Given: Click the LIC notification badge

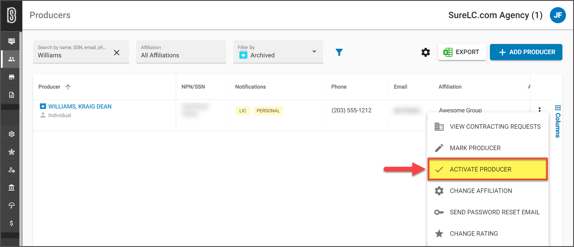Looking at the screenshot, I should tap(243, 111).
